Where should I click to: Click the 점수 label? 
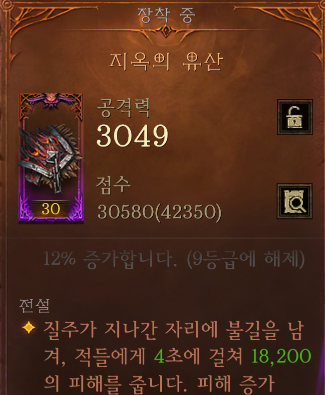113,185
